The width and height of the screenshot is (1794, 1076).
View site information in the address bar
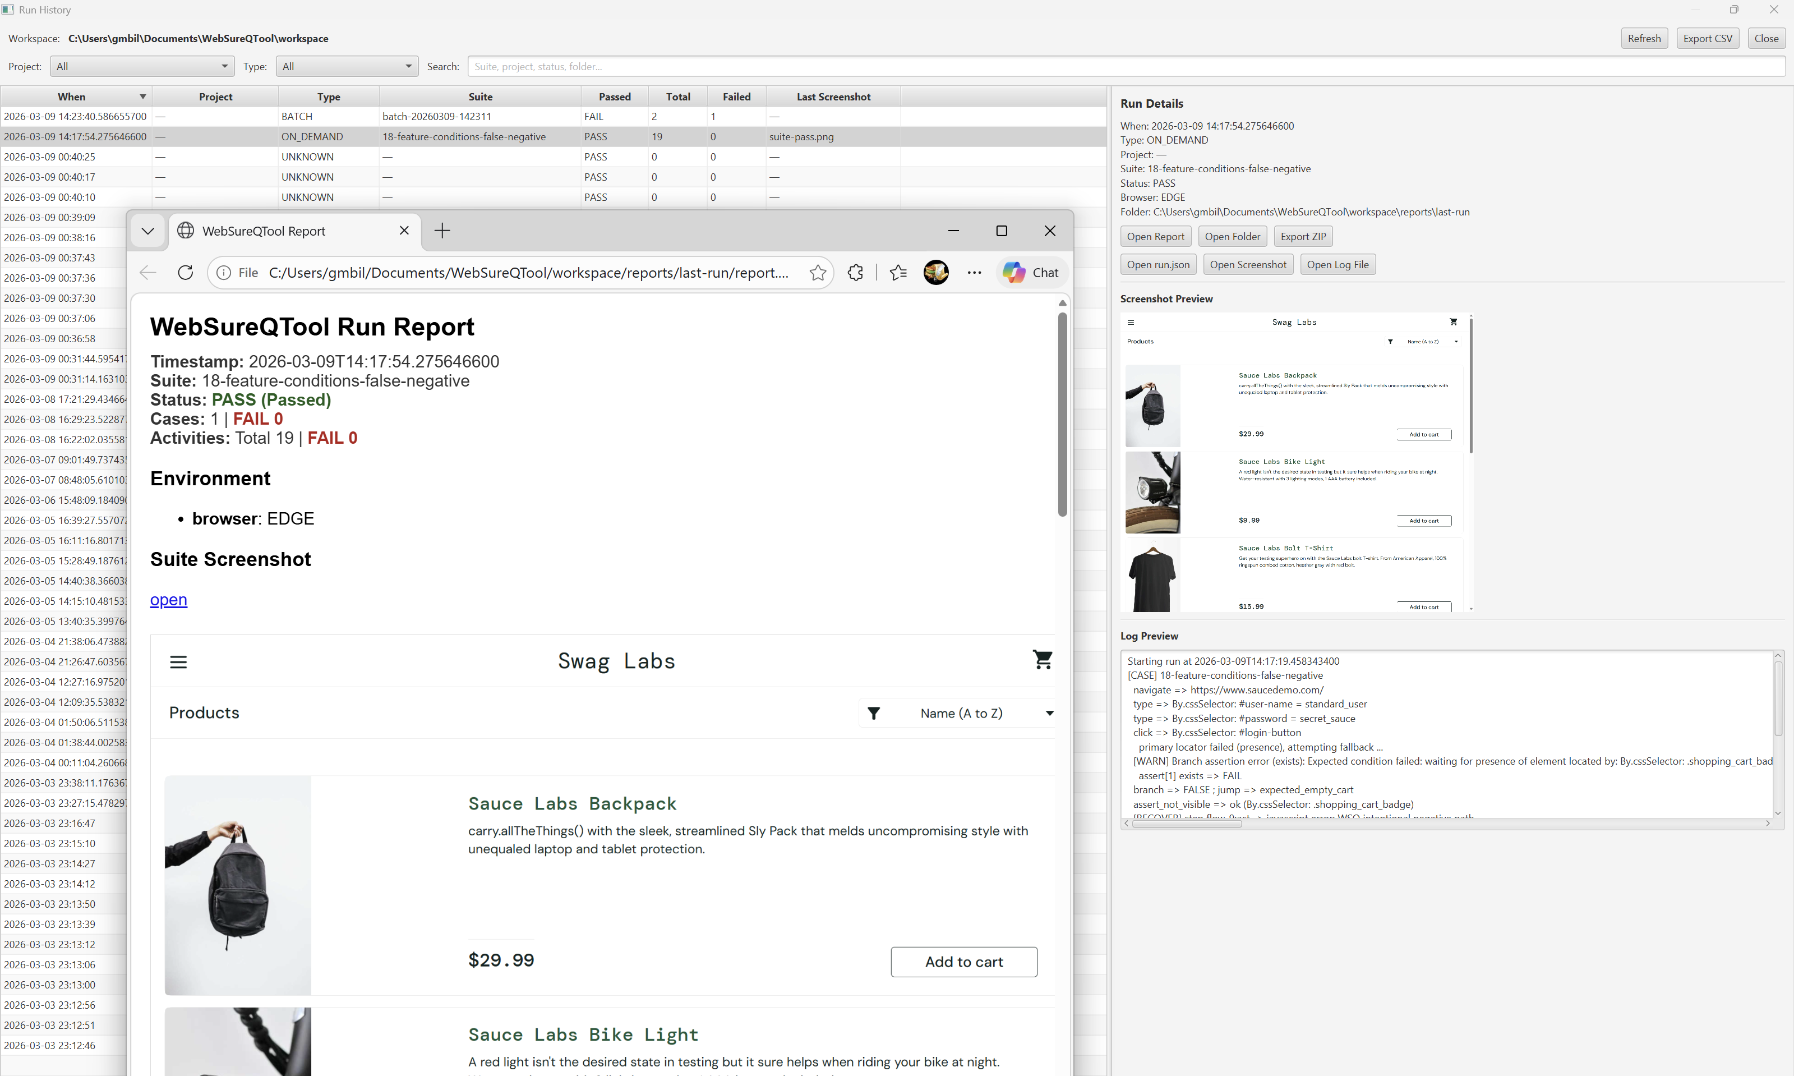[x=223, y=273]
